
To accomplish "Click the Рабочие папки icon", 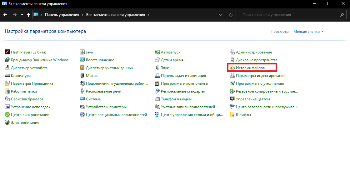I will tap(7, 91).
